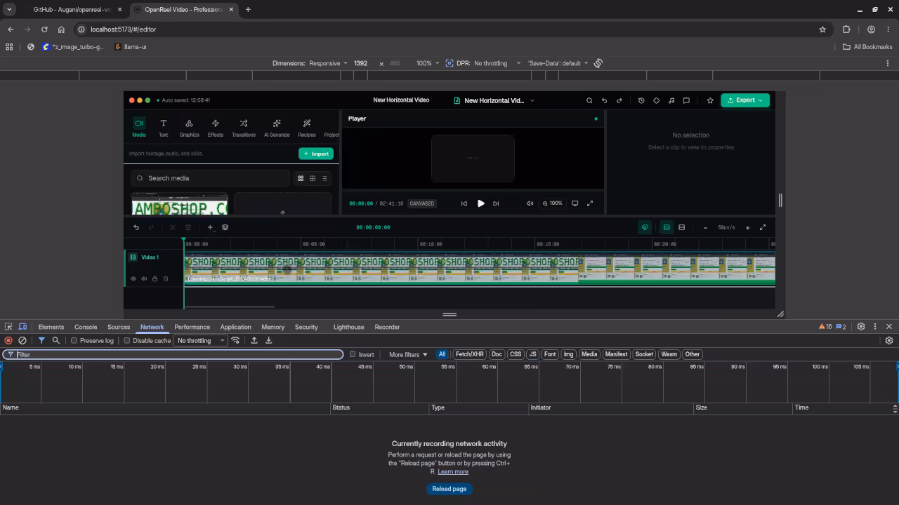Click timeline undo arrow
This screenshot has height=505, width=899.
[136, 227]
